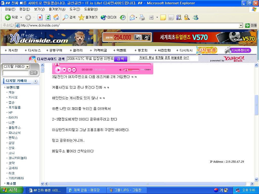Click the 동호회 navigation link

click(x=141, y=50)
